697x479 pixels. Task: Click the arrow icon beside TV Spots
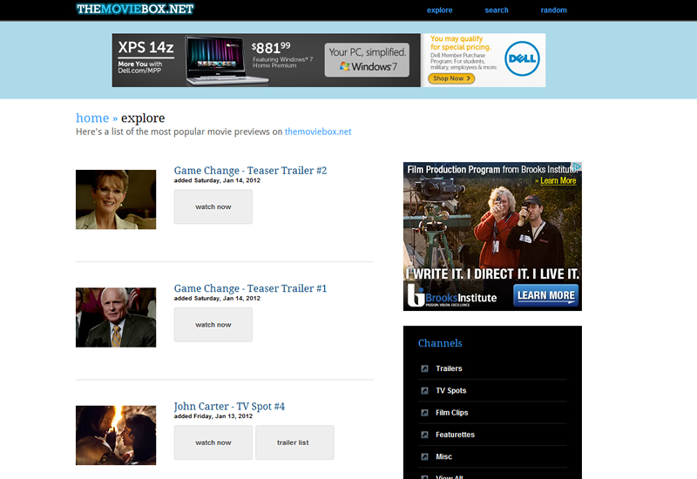424,390
